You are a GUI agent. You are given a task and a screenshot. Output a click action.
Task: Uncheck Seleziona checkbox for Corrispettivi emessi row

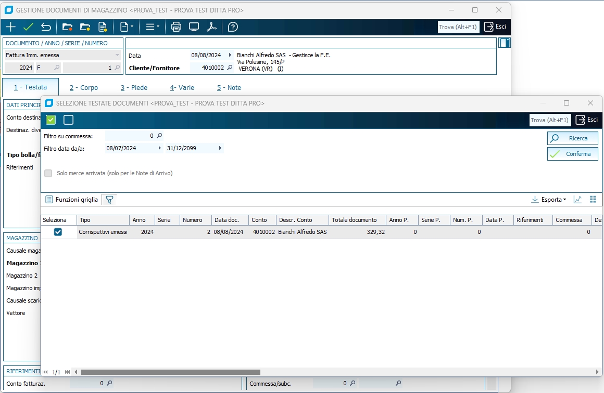[58, 232]
